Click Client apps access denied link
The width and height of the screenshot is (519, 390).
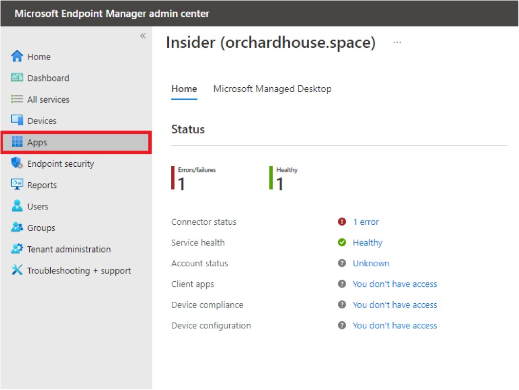pyautogui.click(x=395, y=284)
